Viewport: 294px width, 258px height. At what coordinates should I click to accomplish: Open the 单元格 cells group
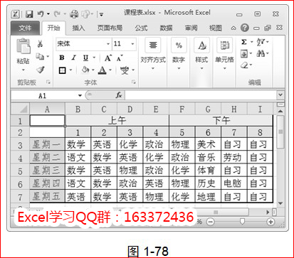tap(224, 53)
